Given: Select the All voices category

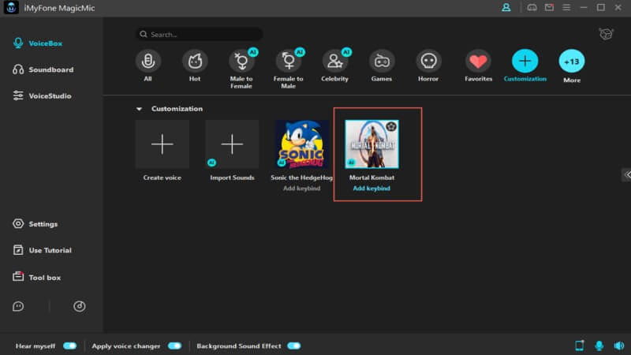Looking at the screenshot, I should click(x=148, y=65).
